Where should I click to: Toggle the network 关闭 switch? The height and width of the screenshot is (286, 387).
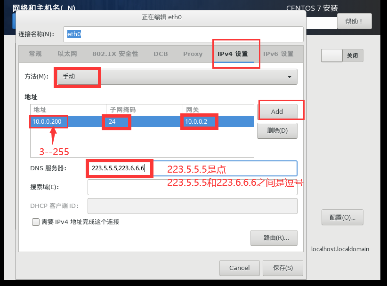342,56
